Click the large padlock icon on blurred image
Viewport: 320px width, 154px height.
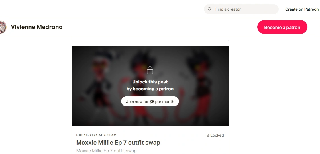(x=150, y=70)
